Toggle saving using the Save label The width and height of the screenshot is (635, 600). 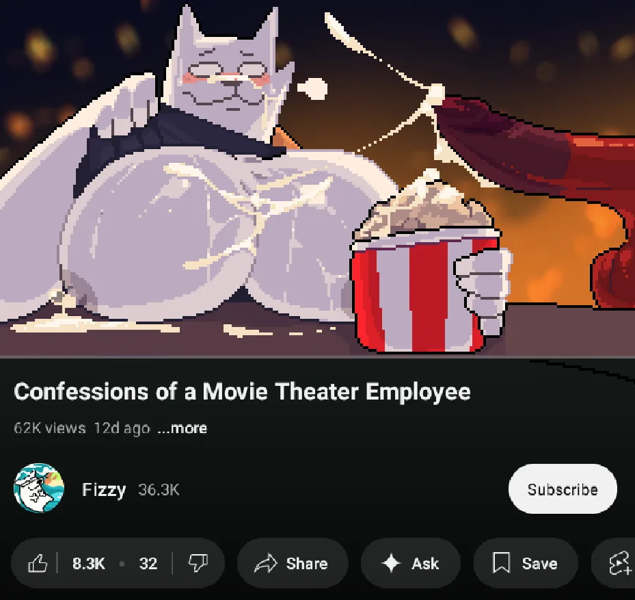point(540,564)
